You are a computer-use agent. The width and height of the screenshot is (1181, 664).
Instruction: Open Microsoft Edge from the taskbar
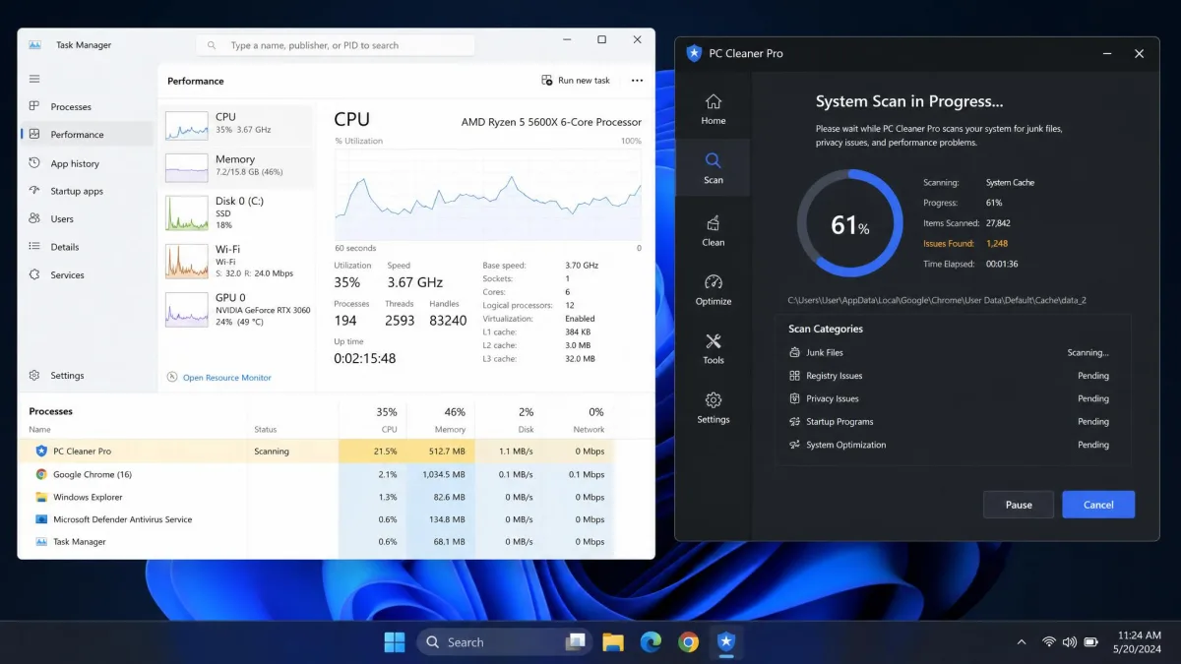pos(651,642)
